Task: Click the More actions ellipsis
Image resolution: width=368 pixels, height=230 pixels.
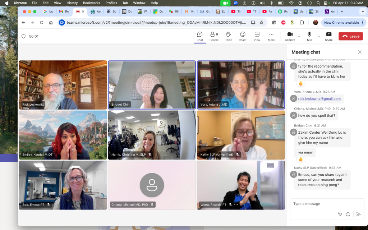Action: coord(271,36)
